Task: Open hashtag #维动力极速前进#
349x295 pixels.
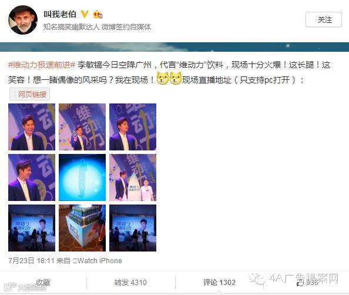Action: [42, 65]
